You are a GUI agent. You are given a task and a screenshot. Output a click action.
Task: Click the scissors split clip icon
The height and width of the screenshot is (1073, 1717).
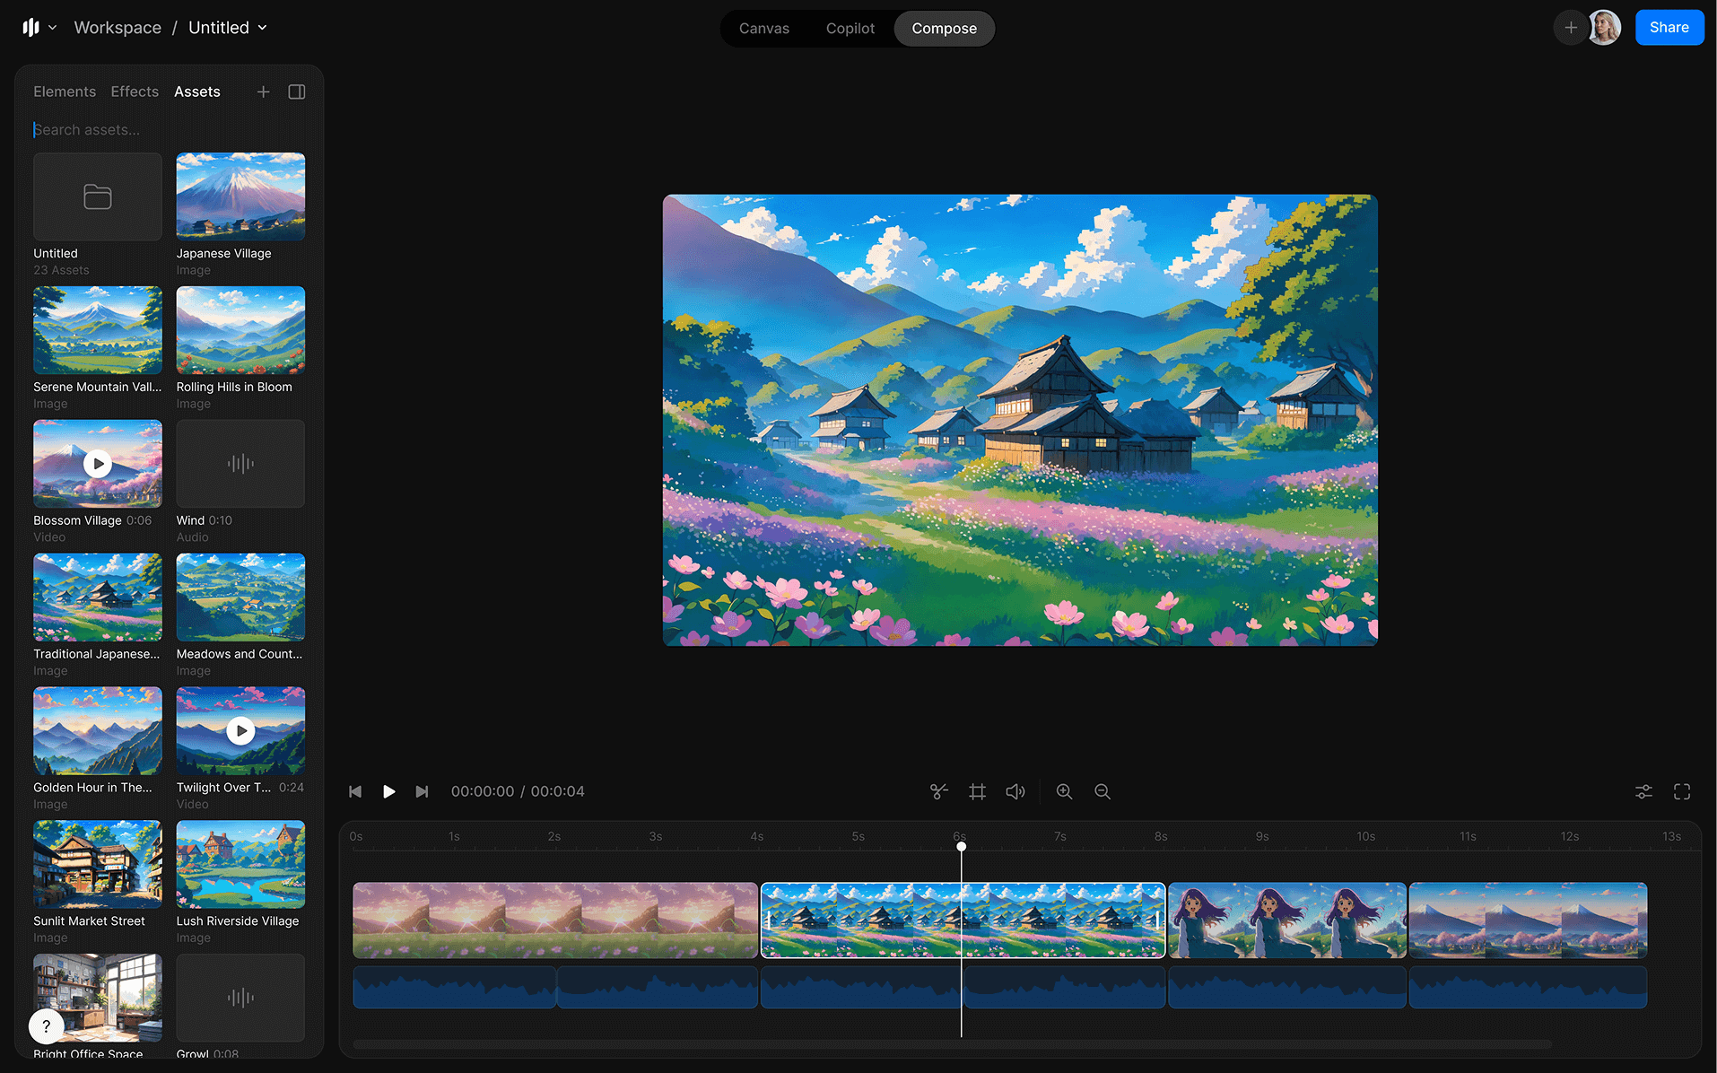[x=938, y=791]
